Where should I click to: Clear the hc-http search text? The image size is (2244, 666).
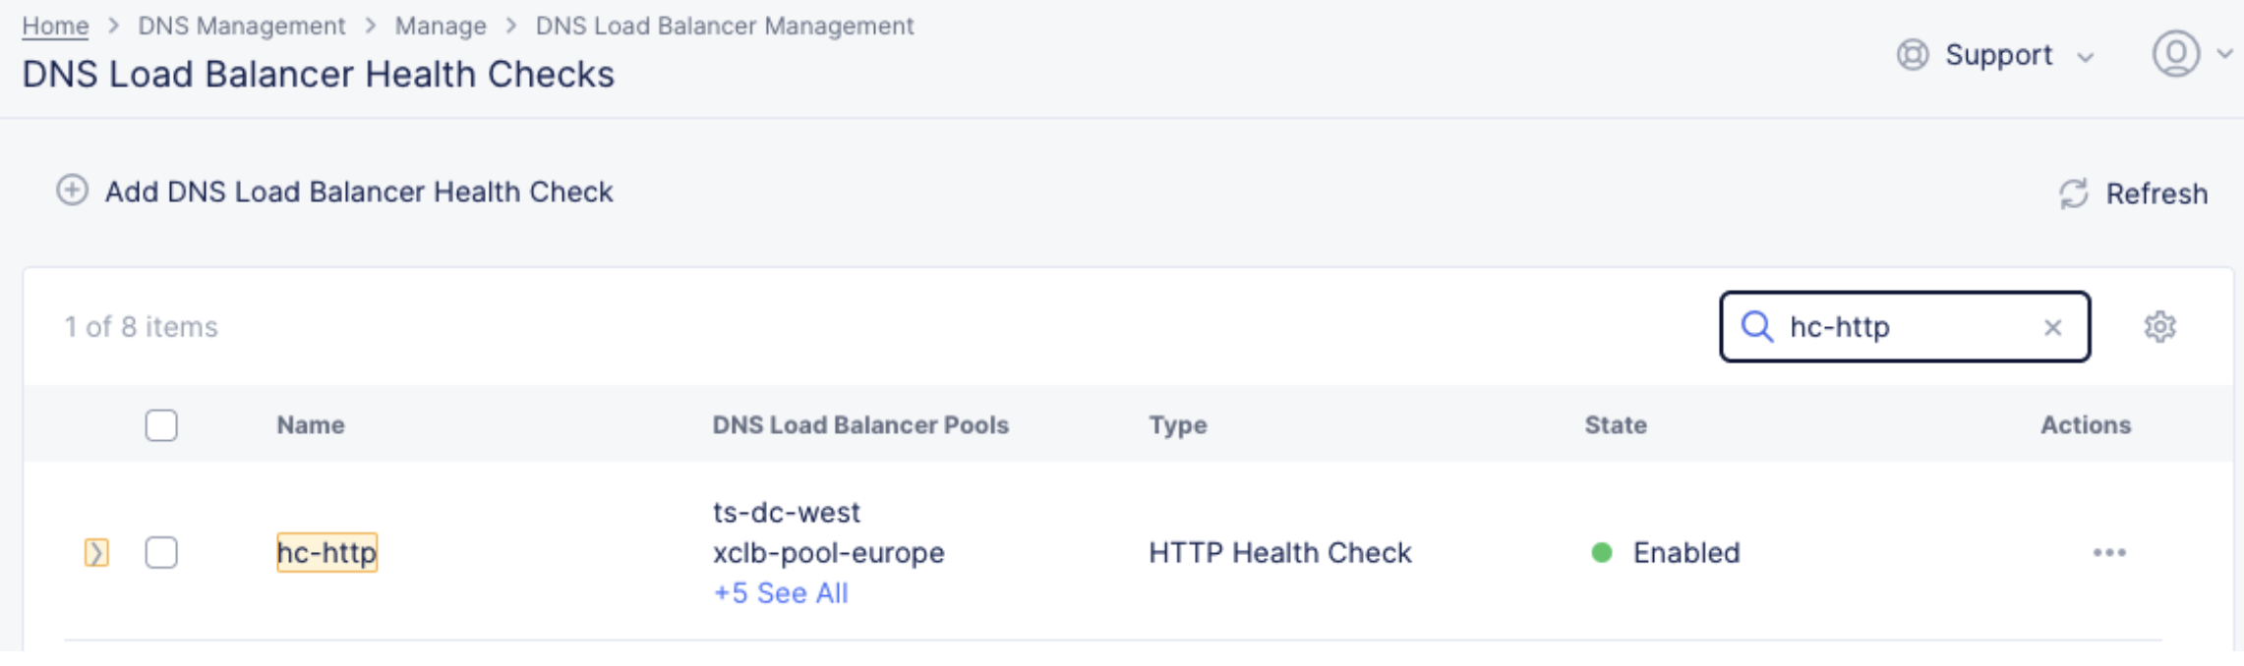tap(2052, 328)
